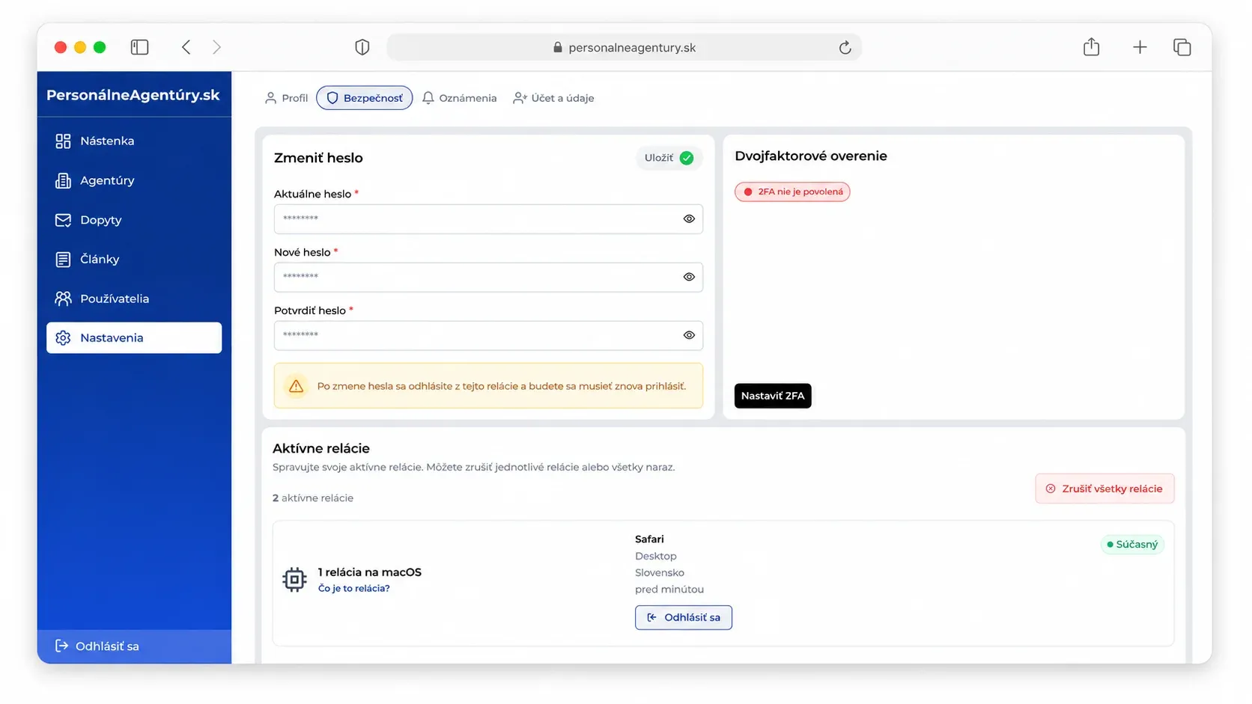Click the 2FA nie je povolená badge

point(792,192)
